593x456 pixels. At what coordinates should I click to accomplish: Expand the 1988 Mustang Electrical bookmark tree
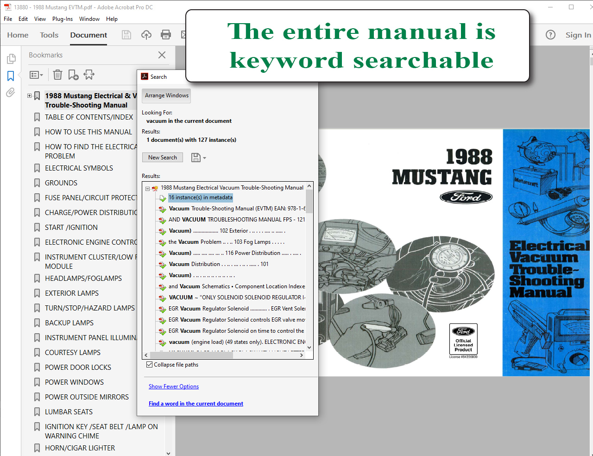29,96
